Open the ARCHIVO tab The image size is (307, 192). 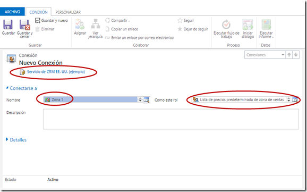click(x=12, y=12)
